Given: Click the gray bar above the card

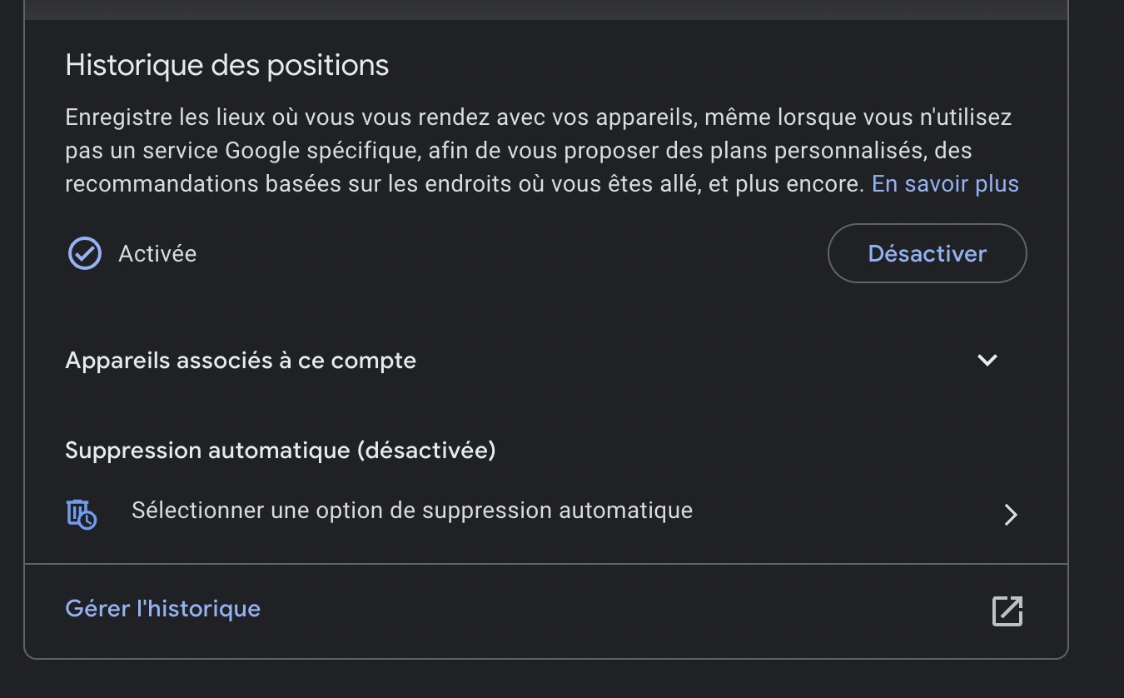Looking at the screenshot, I should point(545,9).
